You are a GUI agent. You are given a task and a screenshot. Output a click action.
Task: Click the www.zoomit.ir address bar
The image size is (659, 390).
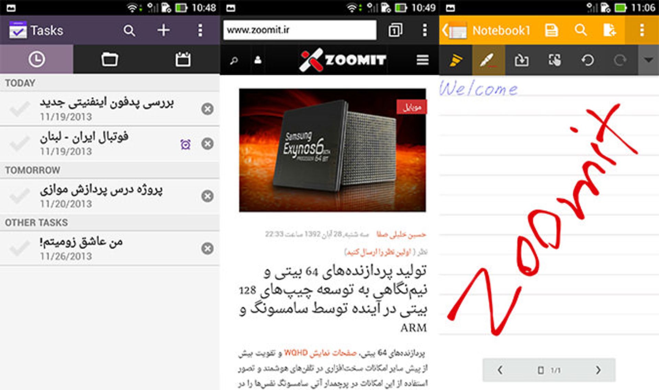[x=299, y=30]
